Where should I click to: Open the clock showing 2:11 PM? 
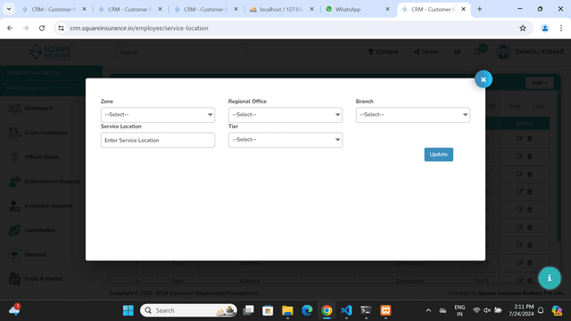point(521,310)
